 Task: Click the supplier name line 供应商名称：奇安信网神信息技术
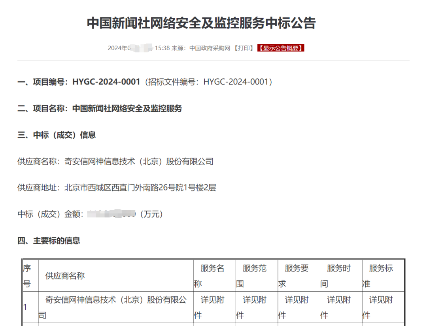115,161
